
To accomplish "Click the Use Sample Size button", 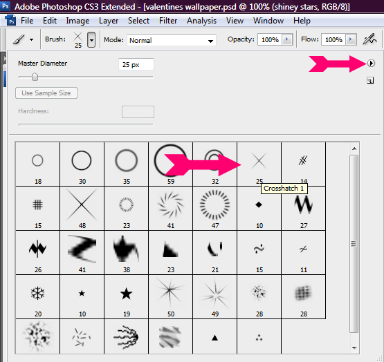I will [x=46, y=93].
